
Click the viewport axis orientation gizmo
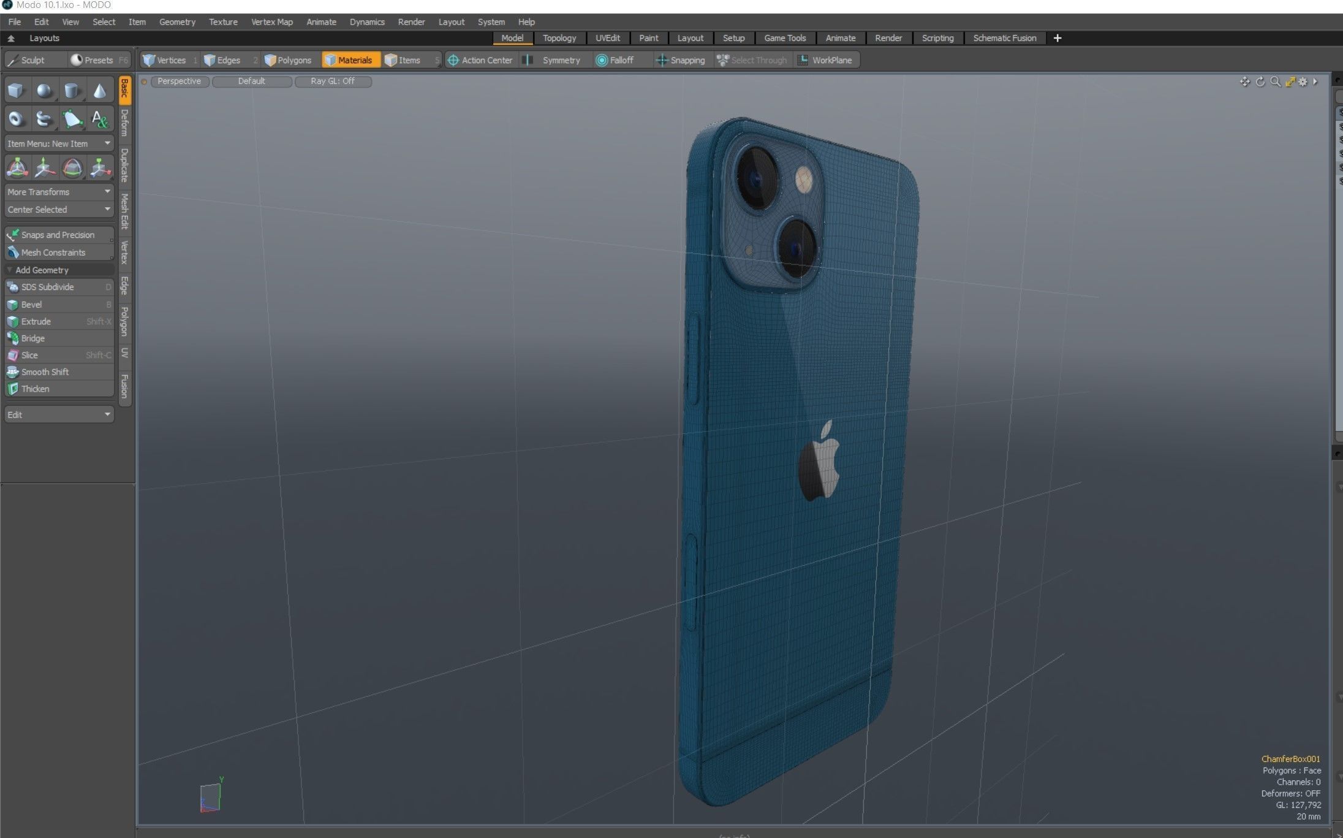coord(211,796)
